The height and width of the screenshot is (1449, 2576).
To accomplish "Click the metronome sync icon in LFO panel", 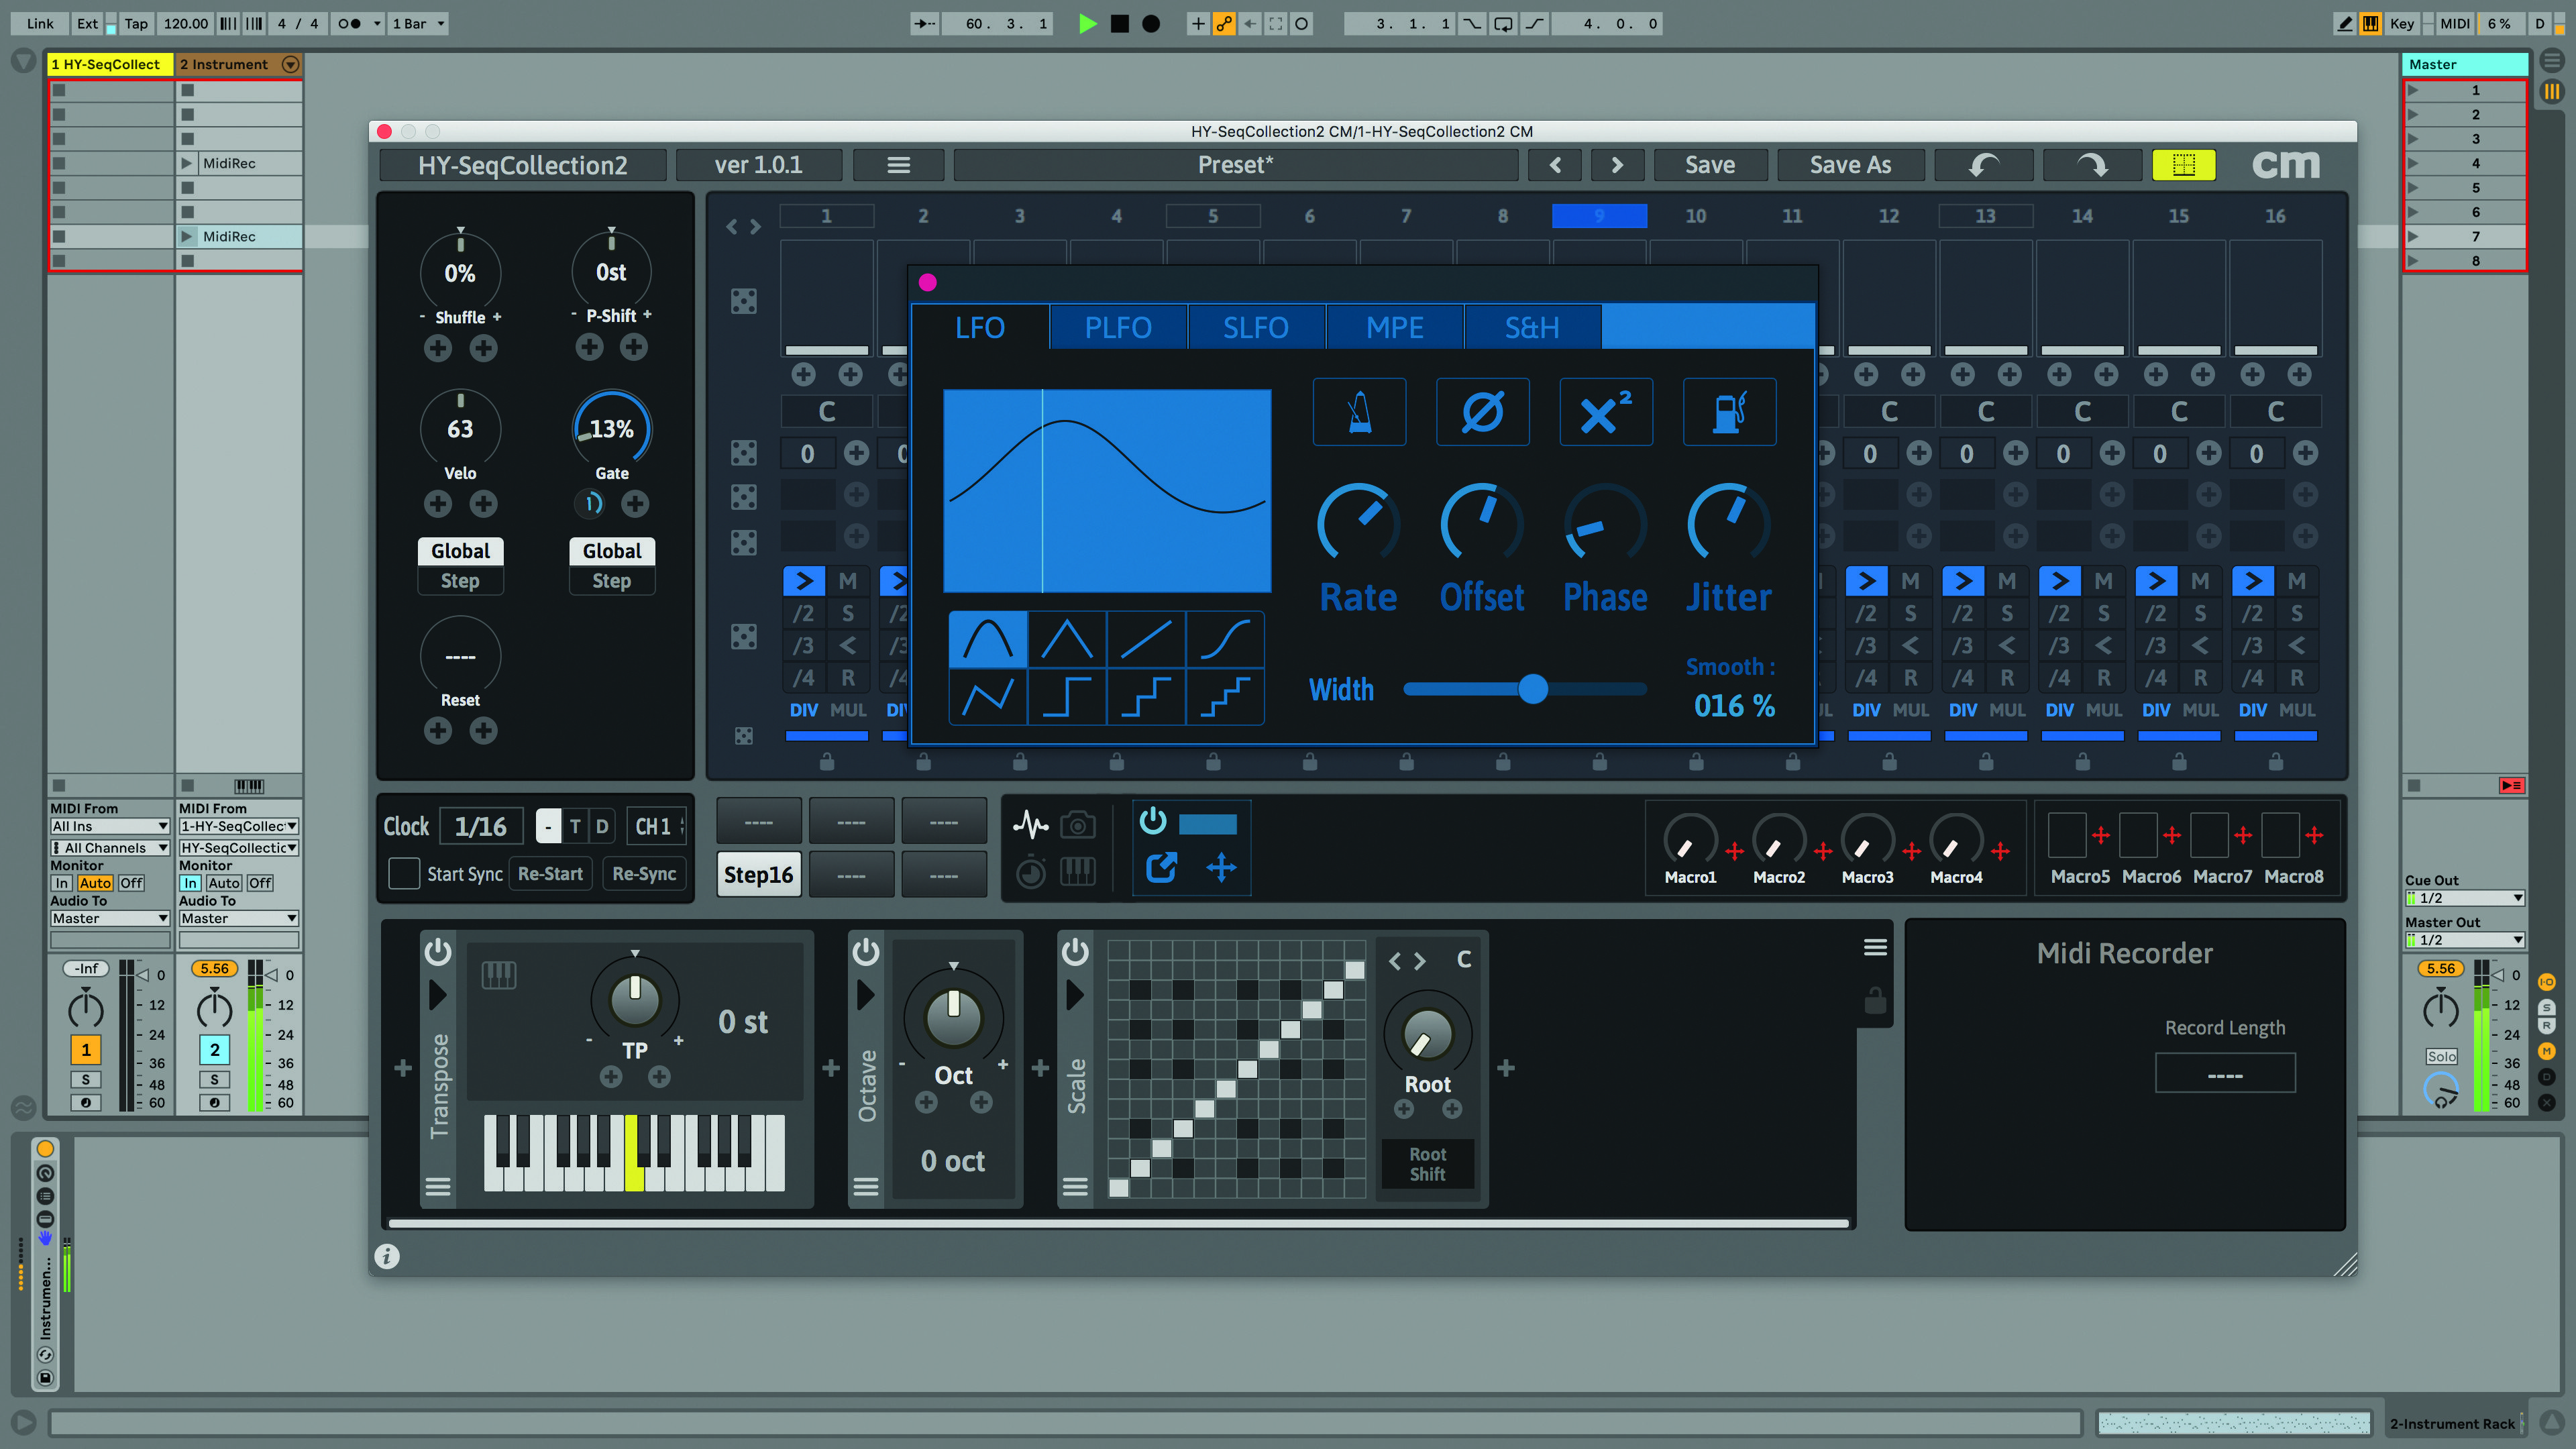I will (x=1359, y=412).
